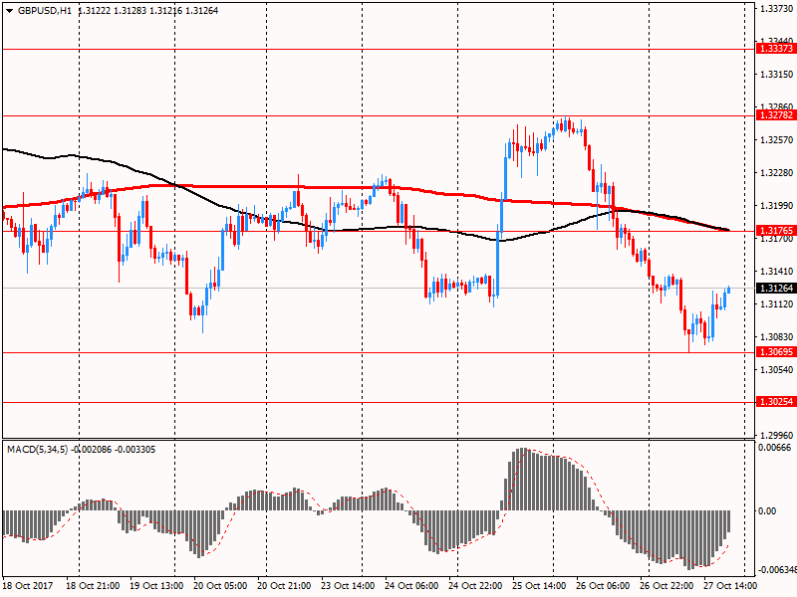
Task: Select the horizontal line at 1.33373
Action: pos(379,49)
